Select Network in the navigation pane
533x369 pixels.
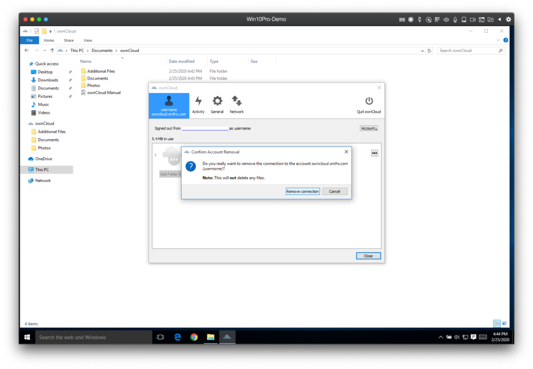click(43, 180)
